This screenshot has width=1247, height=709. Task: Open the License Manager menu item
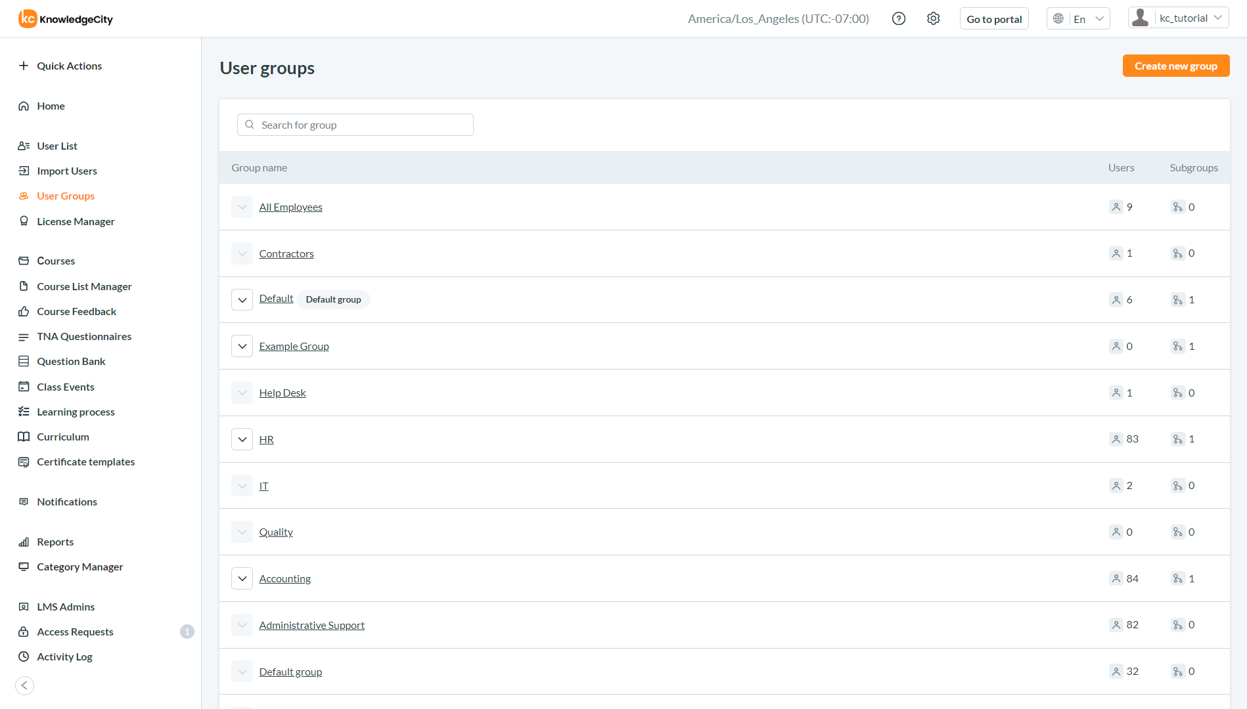[76, 221]
